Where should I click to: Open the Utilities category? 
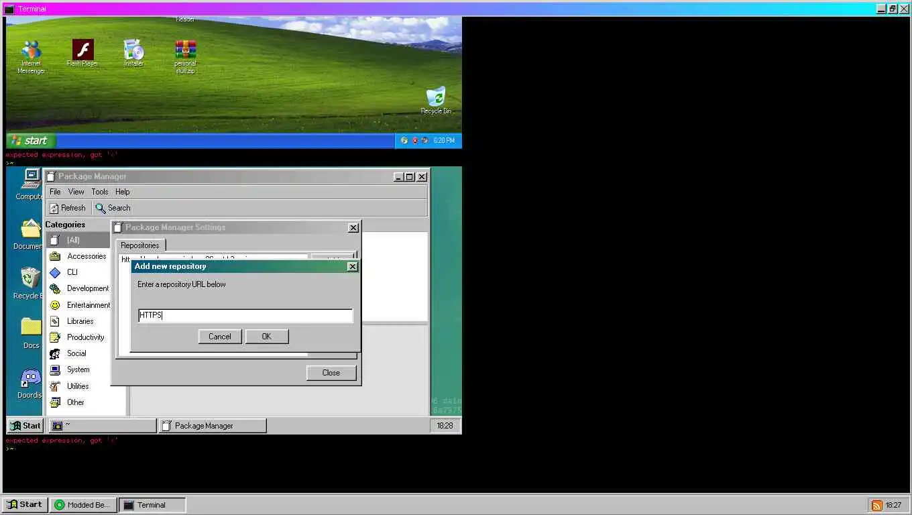(x=78, y=386)
